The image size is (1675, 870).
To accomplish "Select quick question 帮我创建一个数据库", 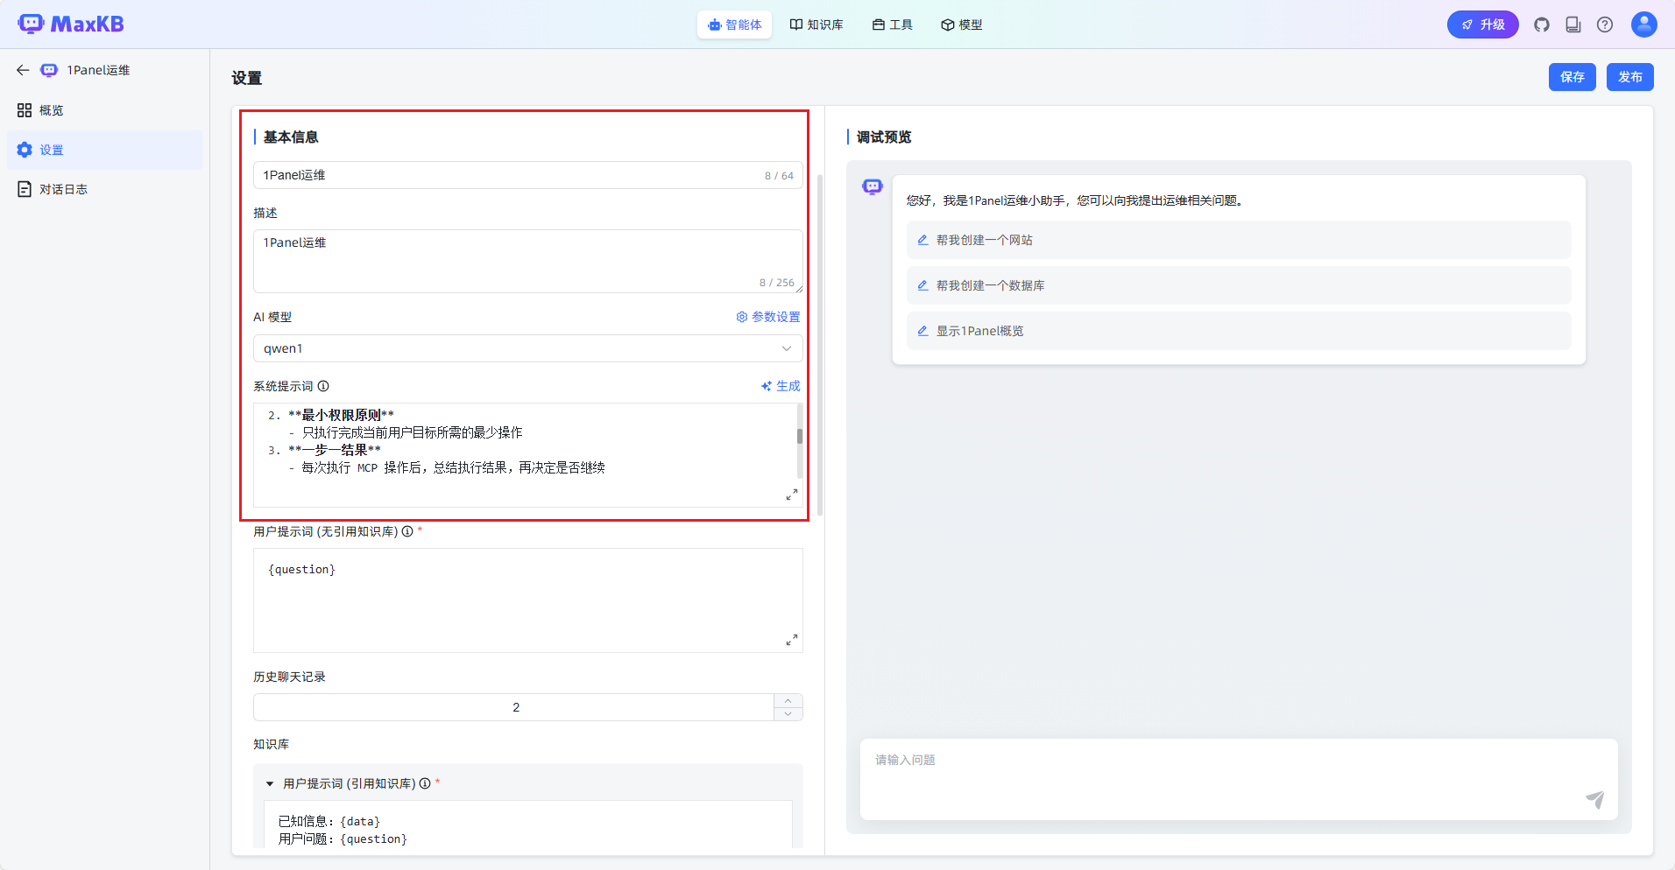I will click(1239, 285).
